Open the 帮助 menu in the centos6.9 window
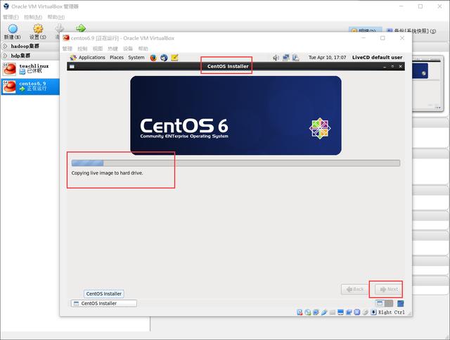Viewport: 450px width, 340px height. point(143,49)
